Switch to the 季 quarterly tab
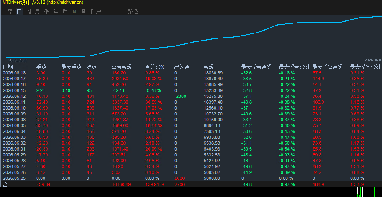This screenshot has width=382, height=197. (x=47, y=11)
